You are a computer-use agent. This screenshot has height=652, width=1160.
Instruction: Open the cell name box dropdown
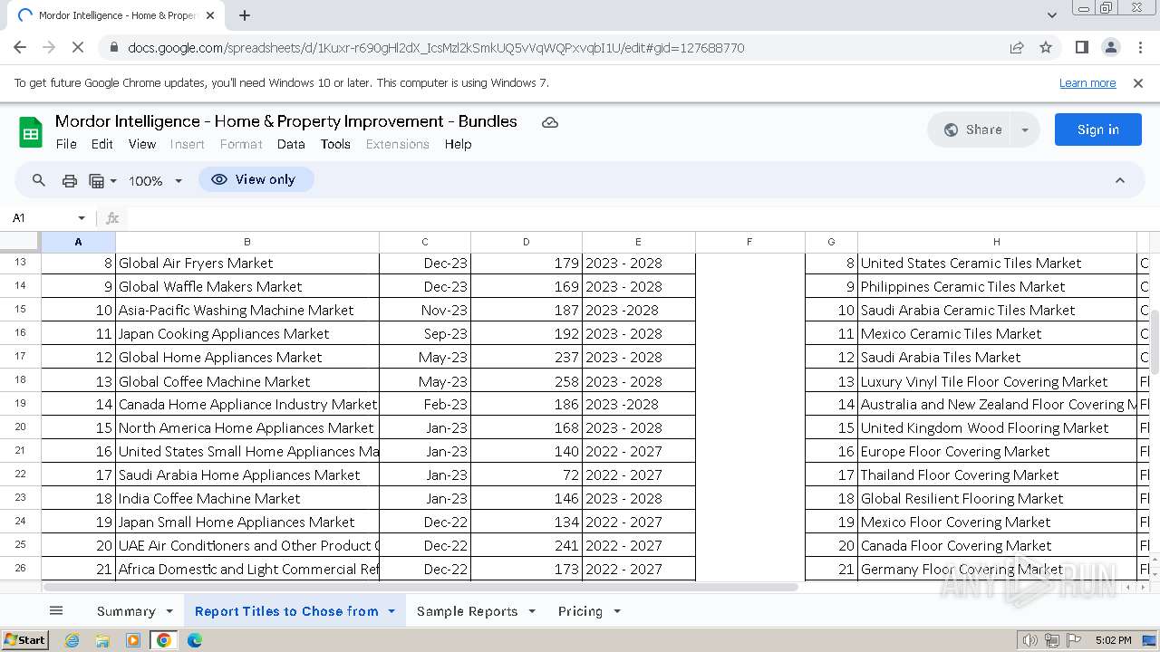coord(82,218)
